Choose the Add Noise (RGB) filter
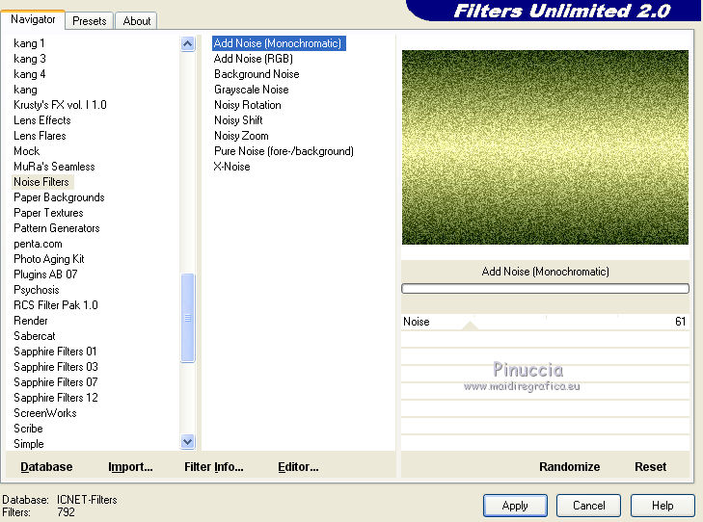The image size is (703, 522). (x=254, y=59)
